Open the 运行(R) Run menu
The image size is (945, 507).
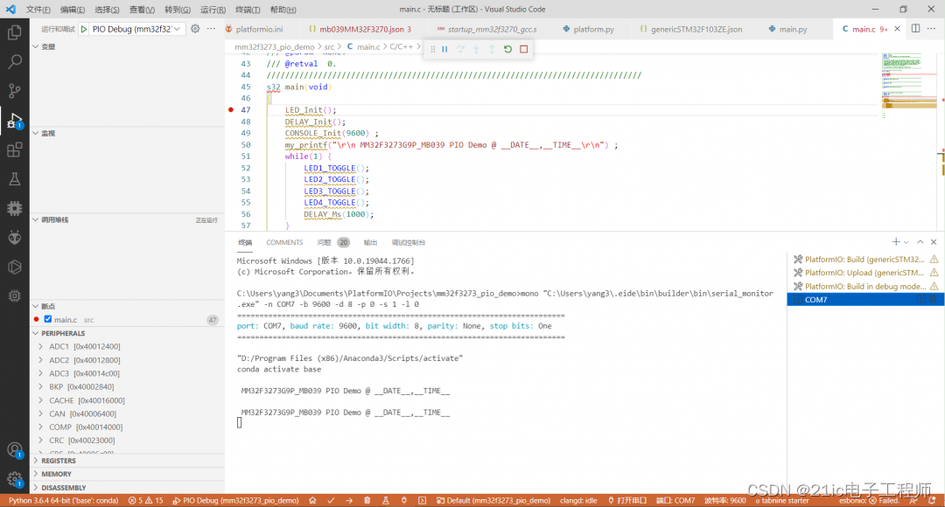(213, 10)
